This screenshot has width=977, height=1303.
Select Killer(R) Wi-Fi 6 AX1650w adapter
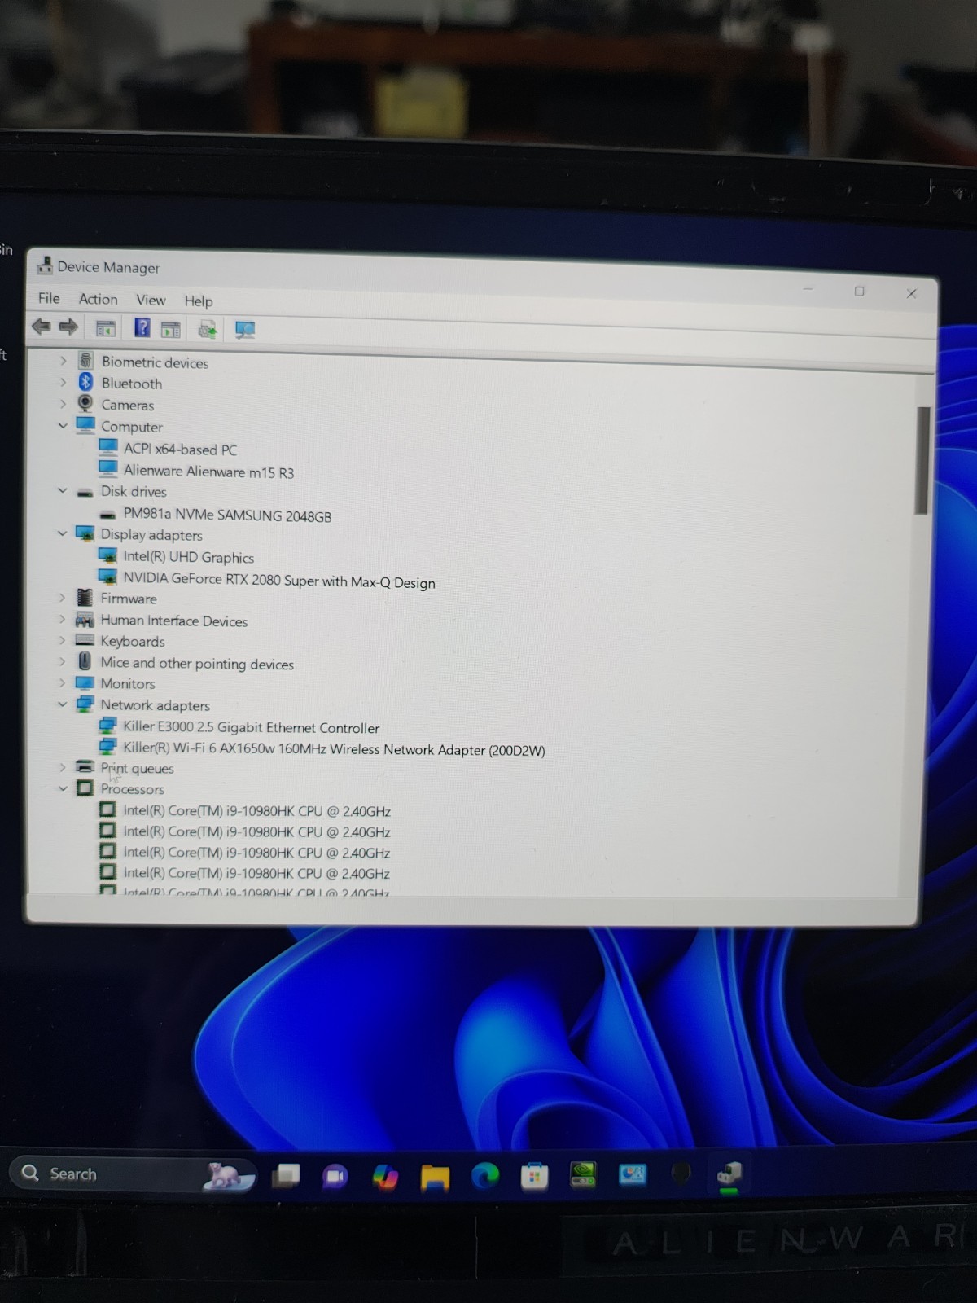(x=334, y=748)
